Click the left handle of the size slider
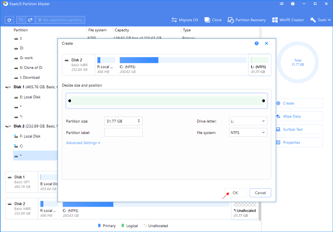Viewport: 333px width, 232px height. click(x=70, y=101)
